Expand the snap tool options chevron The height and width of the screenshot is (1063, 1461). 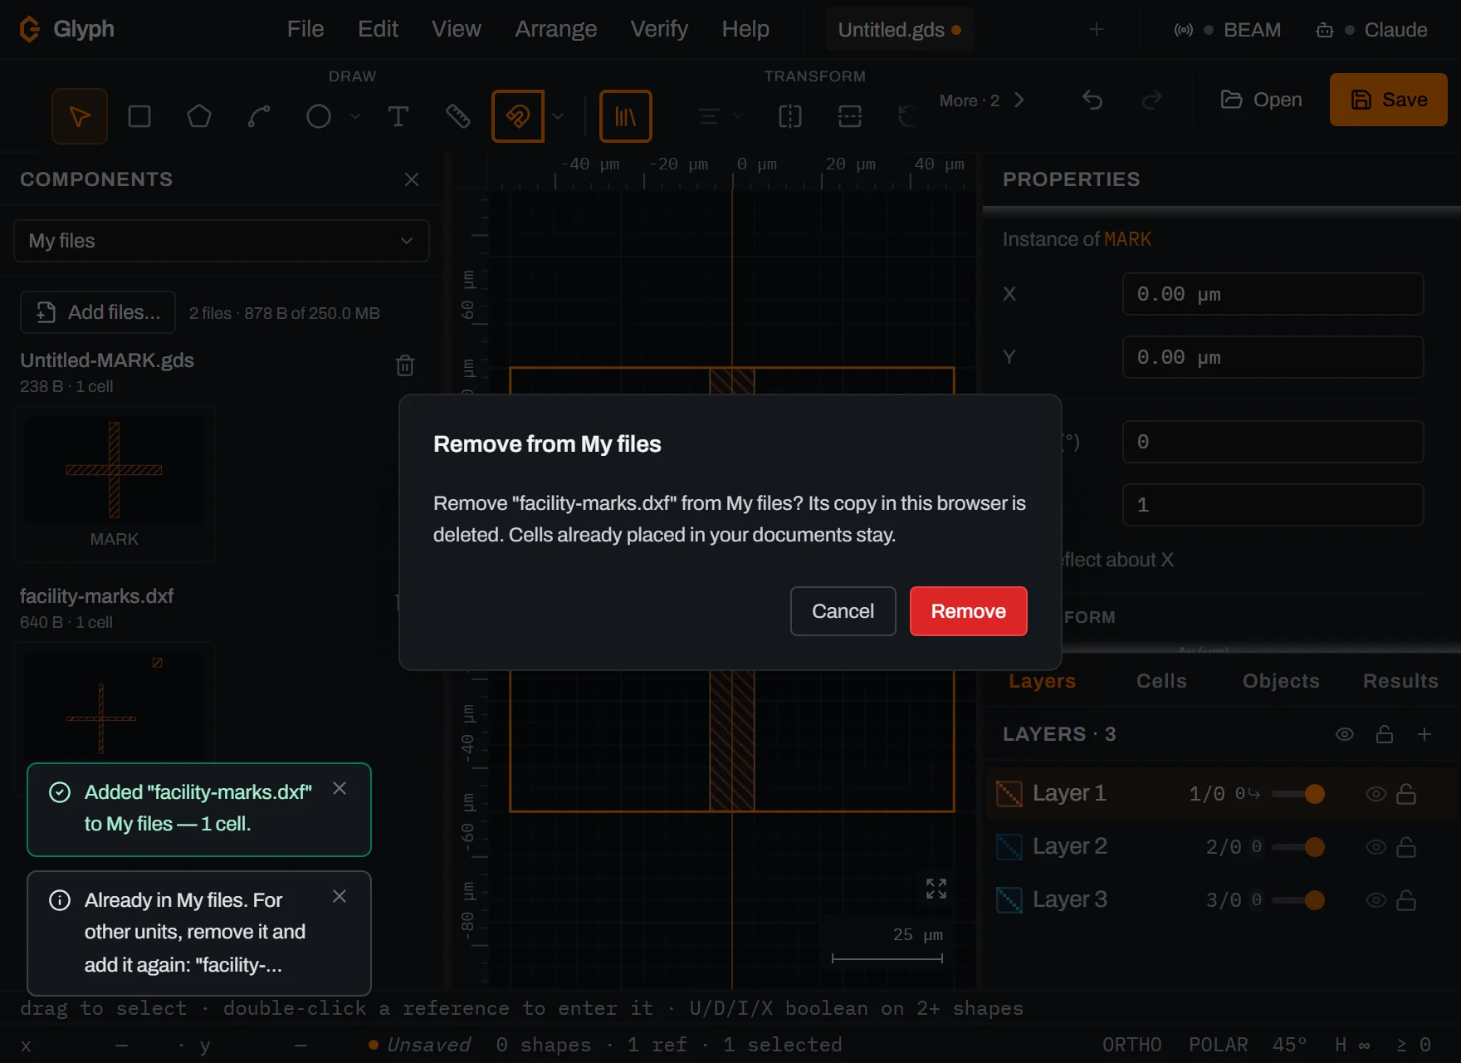(558, 116)
